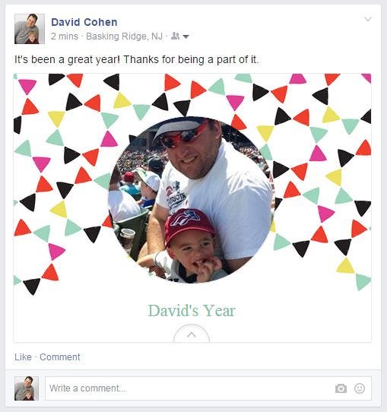Focus the Write a comment field
The width and height of the screenshot is (387, 412).
click(x=208, y=388)
